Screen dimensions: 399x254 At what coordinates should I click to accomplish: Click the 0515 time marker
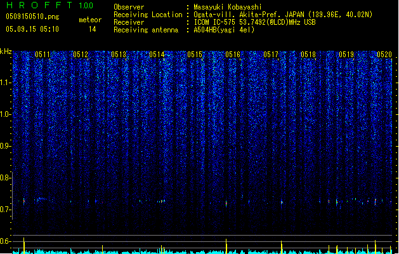195,55
